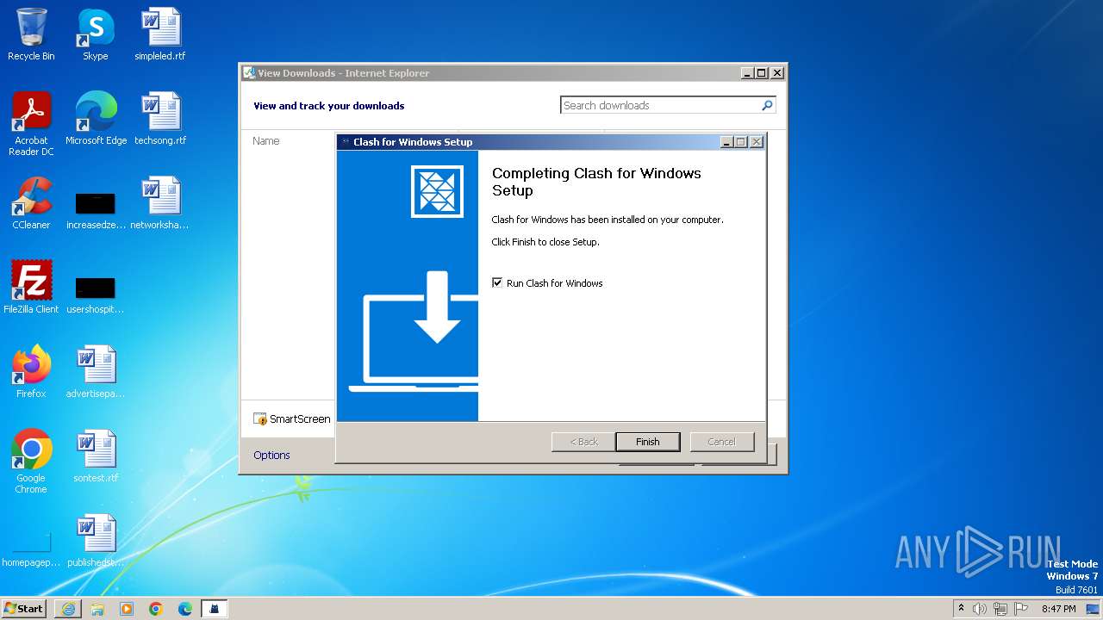Open simpleled.rtf document icon
The image size is (1103, 620).
pyautogui.click(x=160, y=34)
